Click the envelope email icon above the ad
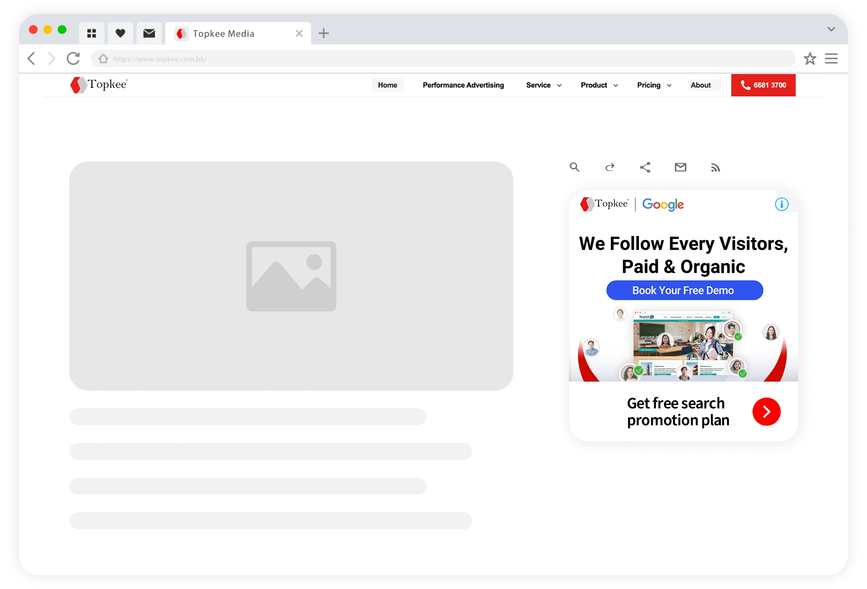Image resolution: width=867 pixels, height=589 pixels. [x=680, y=167]
